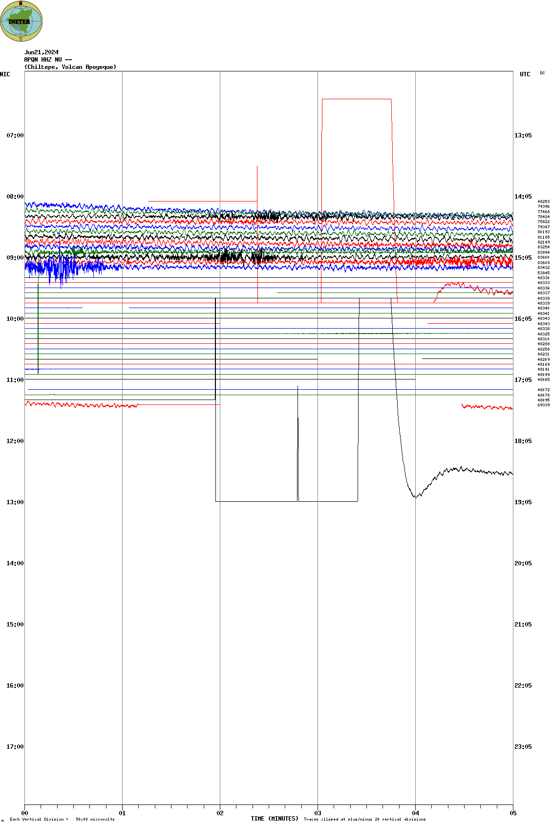Click the 17:00 NIC time label
Screen dimensions: 552x826
point(15,747)
